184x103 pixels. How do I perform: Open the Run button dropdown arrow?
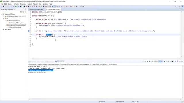[24, 7]
